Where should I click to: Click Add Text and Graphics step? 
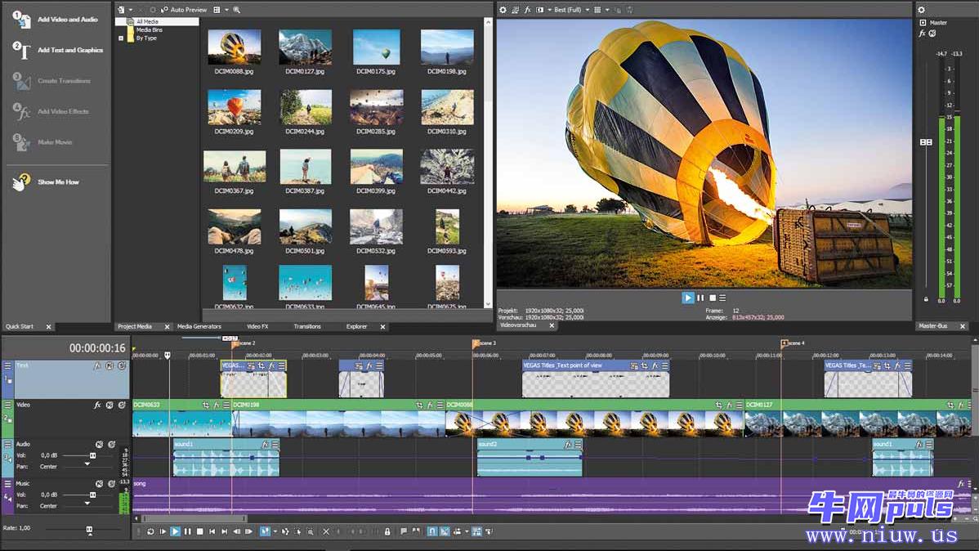point(58,50)
